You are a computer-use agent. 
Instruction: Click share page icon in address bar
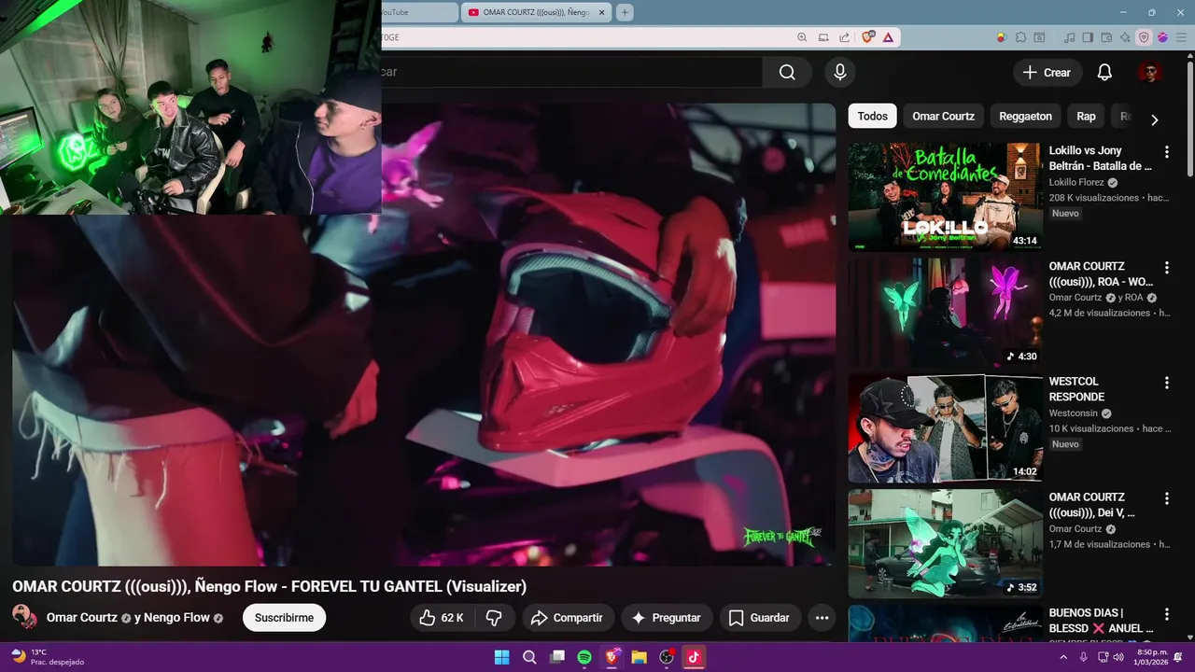[x=844, y=37]
